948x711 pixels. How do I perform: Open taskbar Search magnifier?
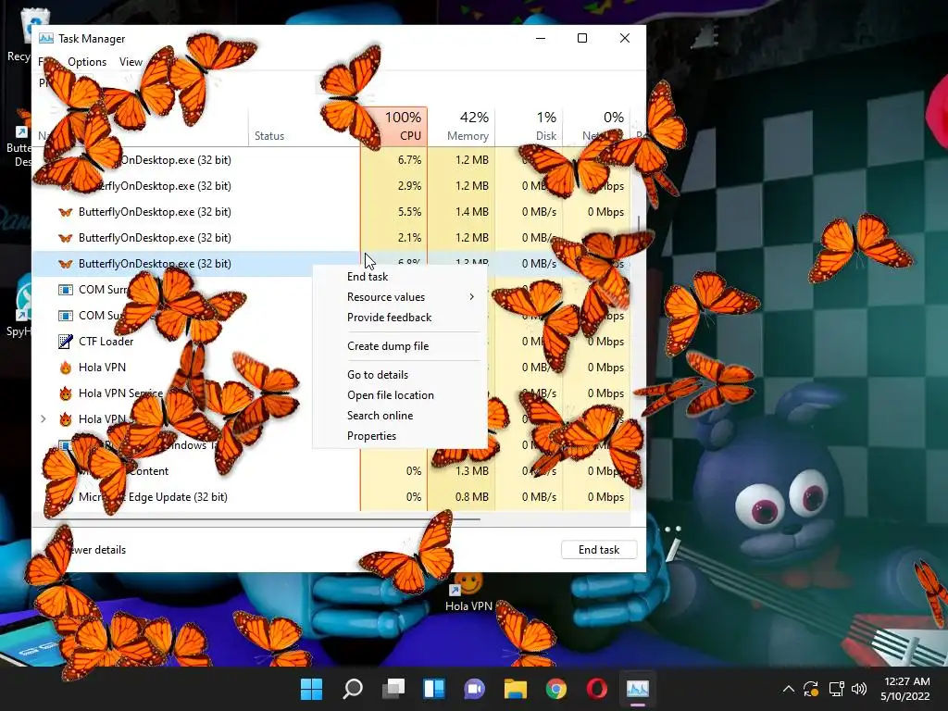[x=353, y=689]
